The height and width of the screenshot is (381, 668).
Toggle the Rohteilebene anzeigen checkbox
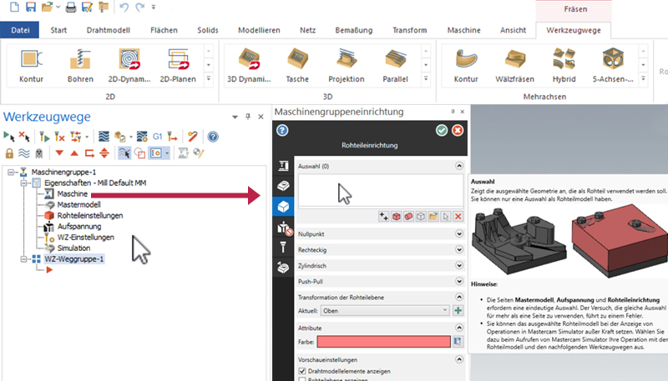(x=302, y=379)
